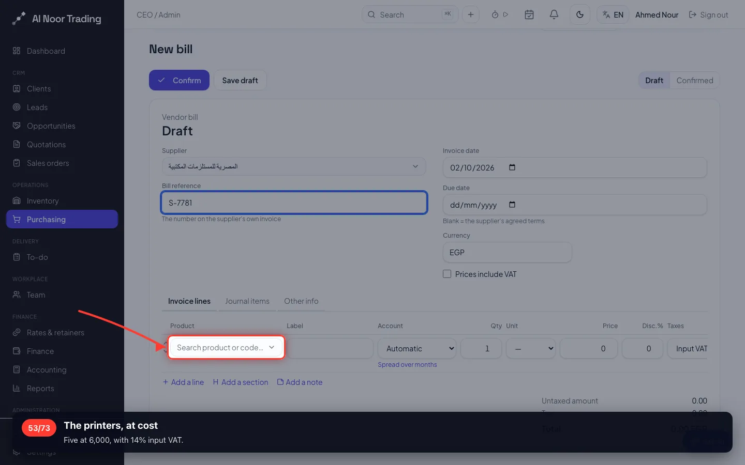Click the Confirm button
Image resolution: width=745 pixels, height=465 pixels.
pyautogui.click(x=179, y=80)
